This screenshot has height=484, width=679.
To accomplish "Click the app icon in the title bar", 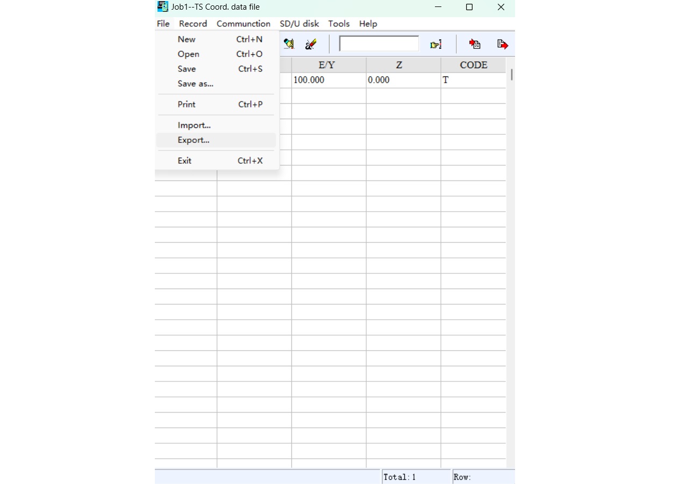I will pyautogui.click(x=162, y=7).
